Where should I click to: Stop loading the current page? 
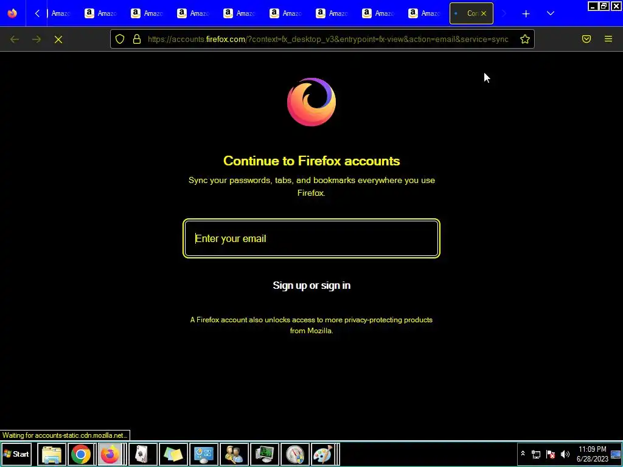click(58, 40)
